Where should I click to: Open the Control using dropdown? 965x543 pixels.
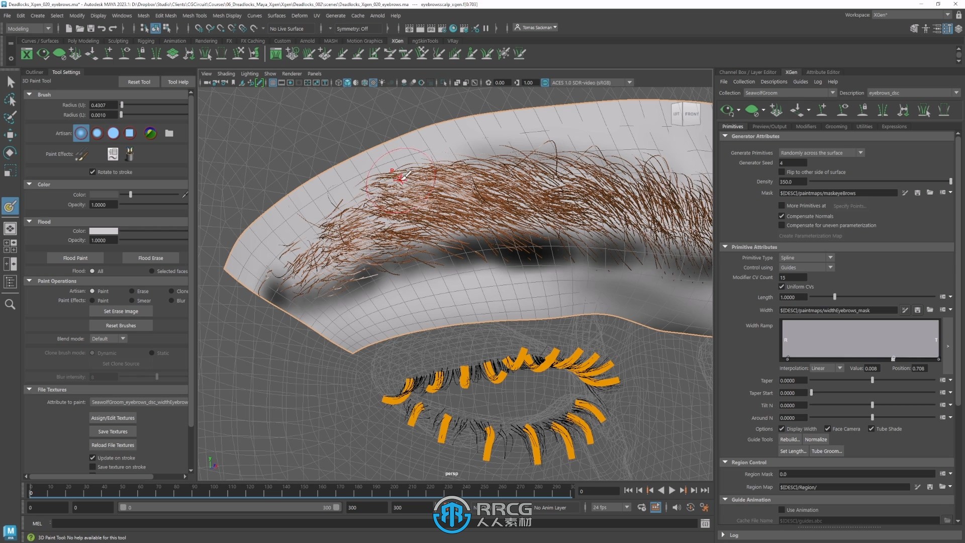tap(806, 267)
